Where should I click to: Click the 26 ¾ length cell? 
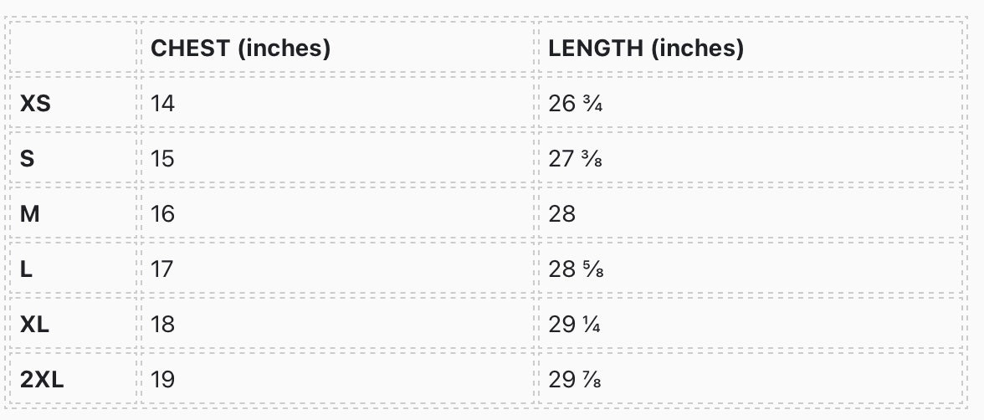click(576, 103)
